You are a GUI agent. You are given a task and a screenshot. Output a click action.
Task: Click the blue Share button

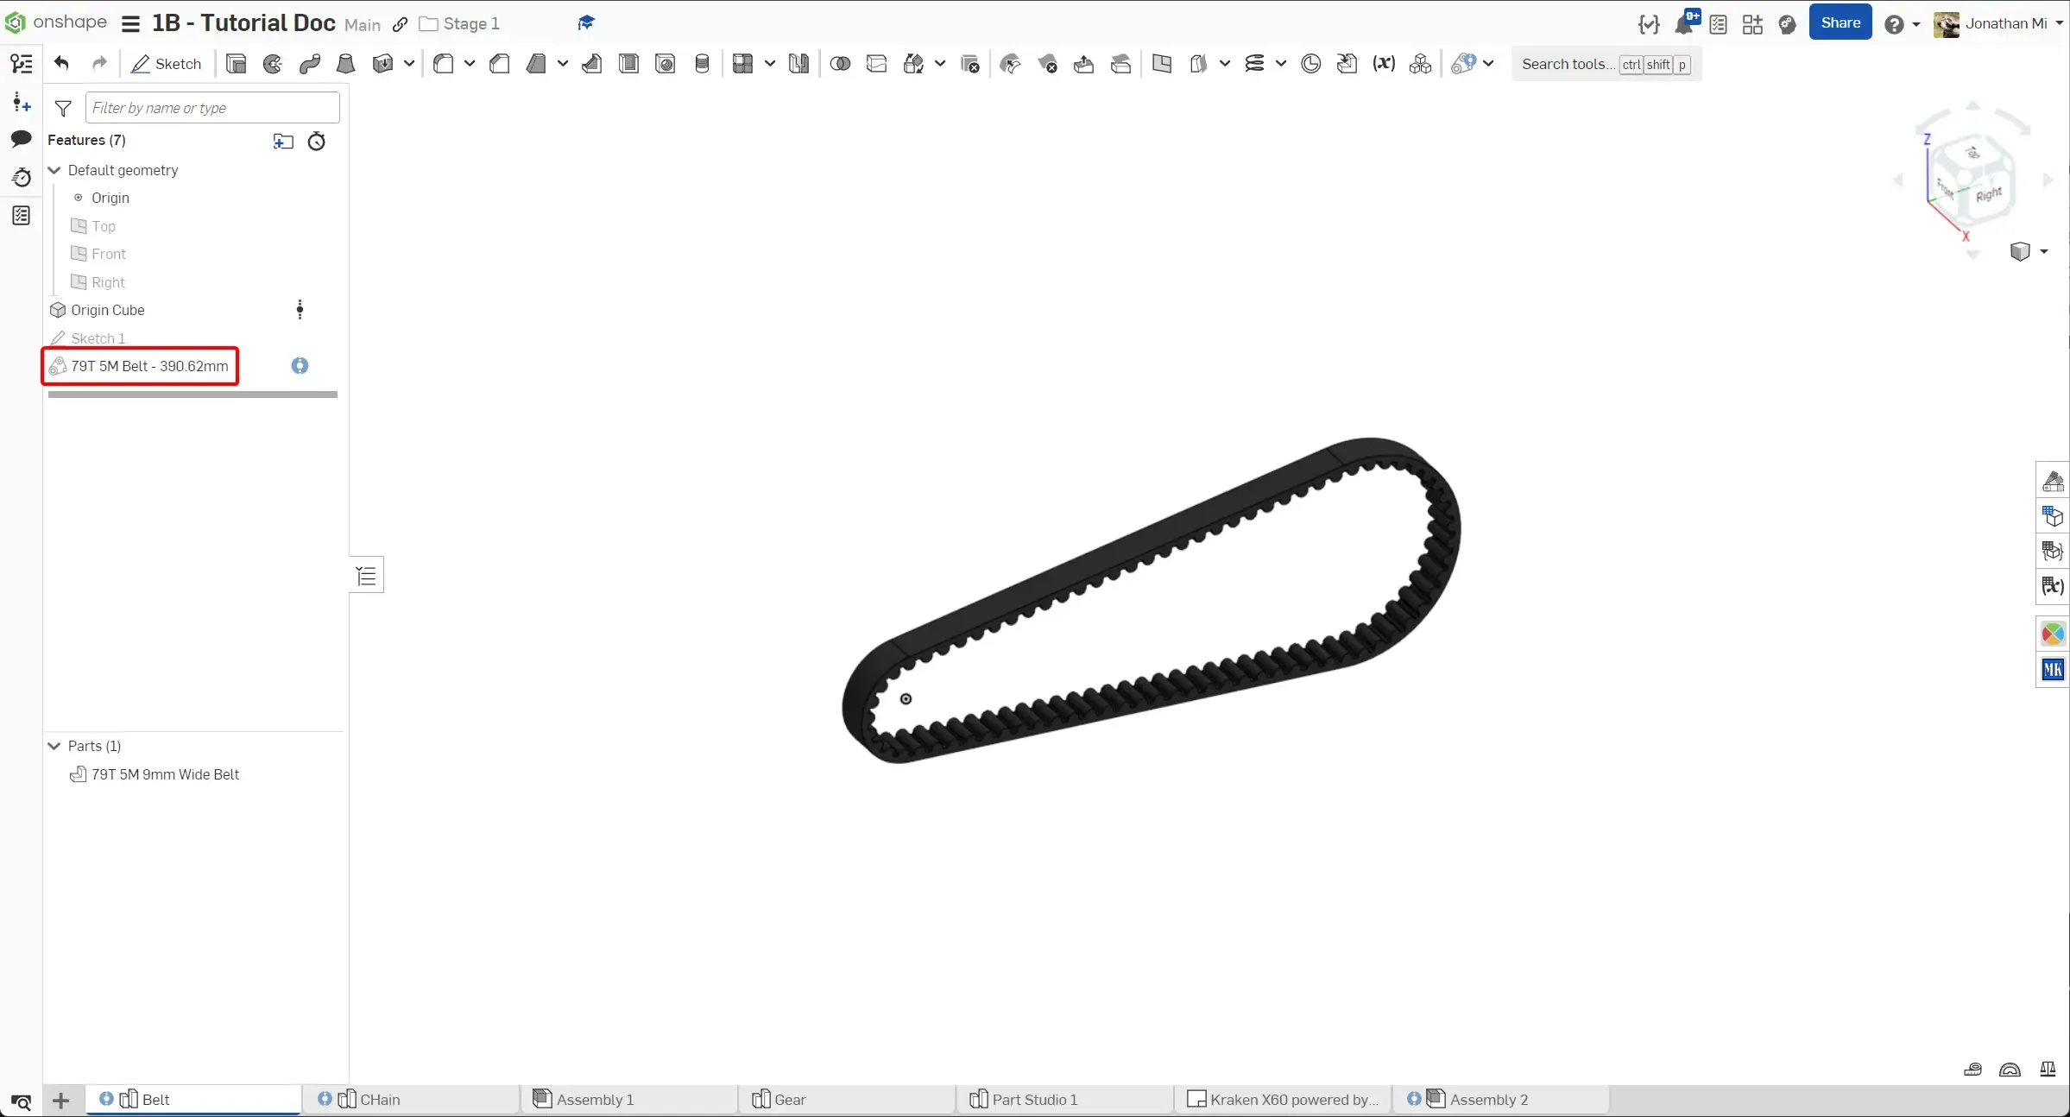pos(1840,22)
